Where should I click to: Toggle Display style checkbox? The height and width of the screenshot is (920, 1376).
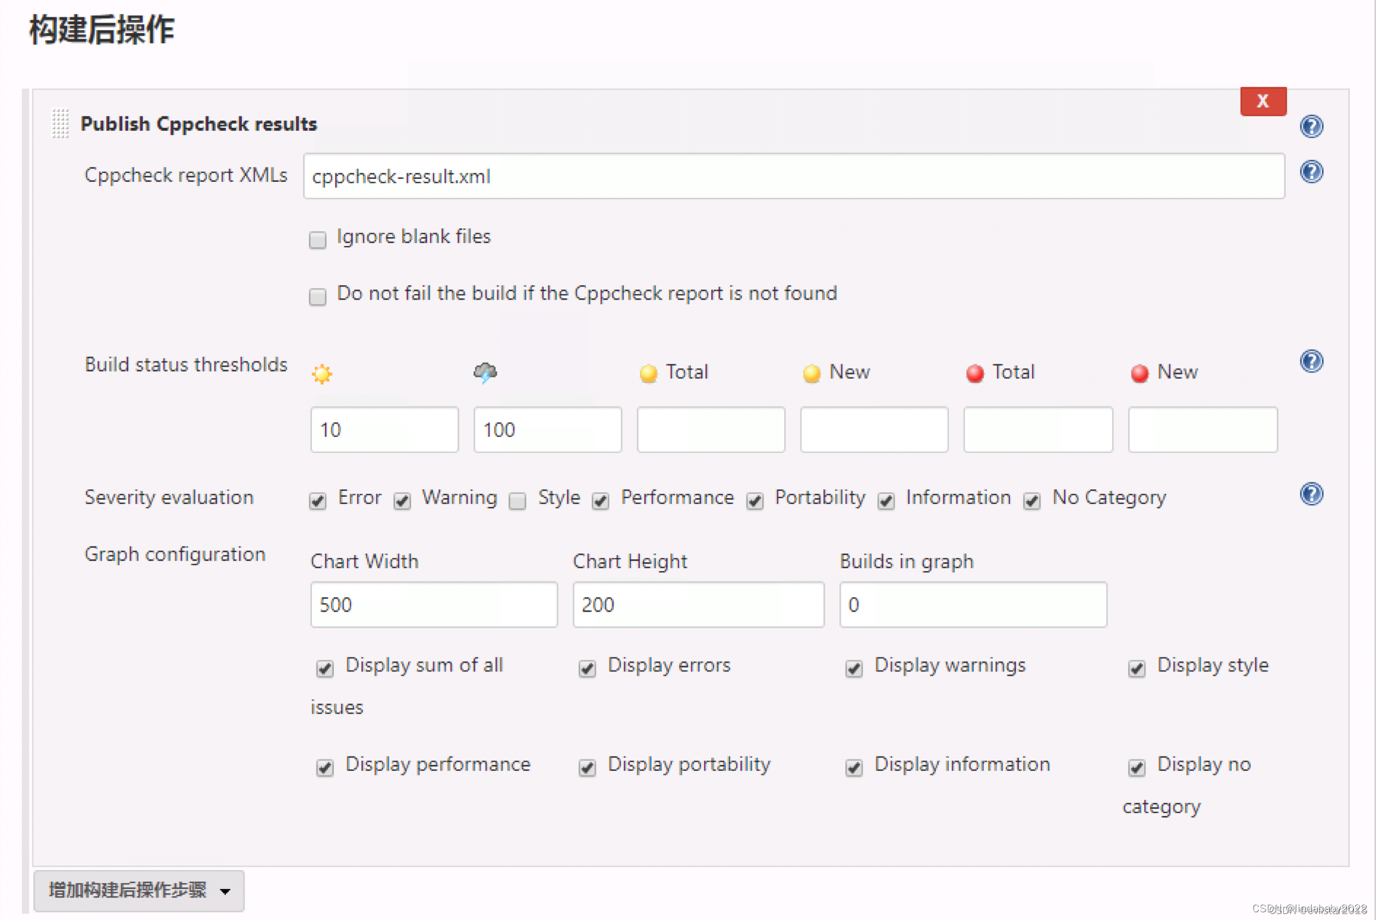[1137, 669]
